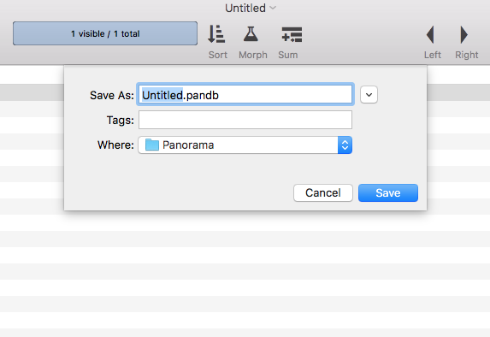This screenshot has width=490, height=337.
Task: Click the Untitled window title text
Action: [245, 8]
